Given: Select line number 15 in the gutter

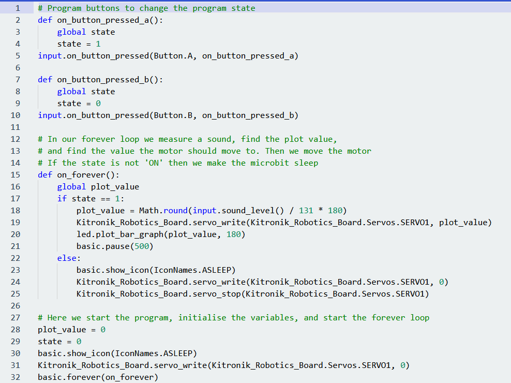Looking at the screenshot, I should [x=15, y=175].
